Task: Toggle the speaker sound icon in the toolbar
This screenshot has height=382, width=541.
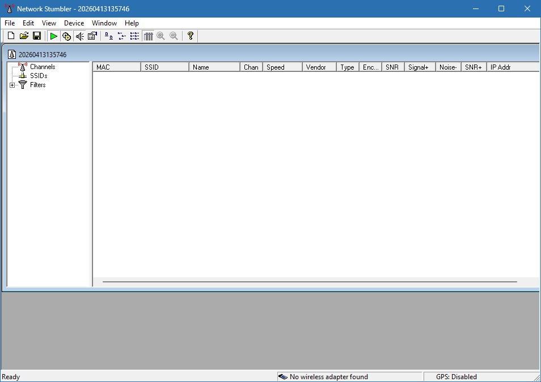Action: (x=79, y=36)
